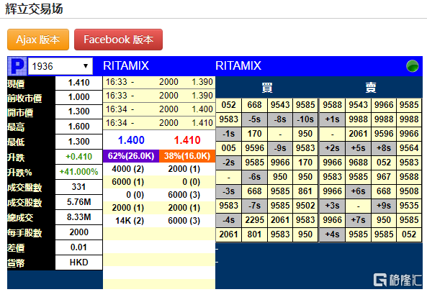The width and height of the screenshot is (427, 292).
Task: Select the 買 buy column header
Action: tap(267, 88)
